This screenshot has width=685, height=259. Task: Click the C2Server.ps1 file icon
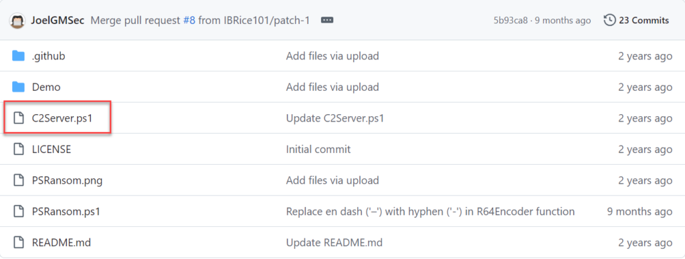click(18, 117)
